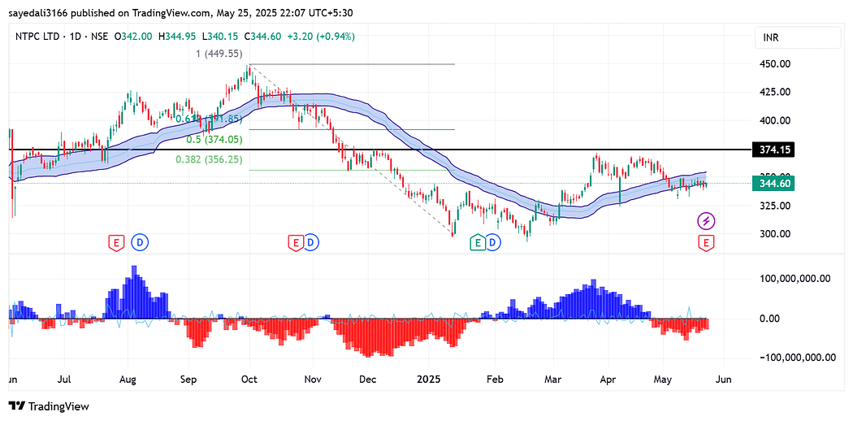
Task: Click the purple lightning bolt icon
Action: 706,221
